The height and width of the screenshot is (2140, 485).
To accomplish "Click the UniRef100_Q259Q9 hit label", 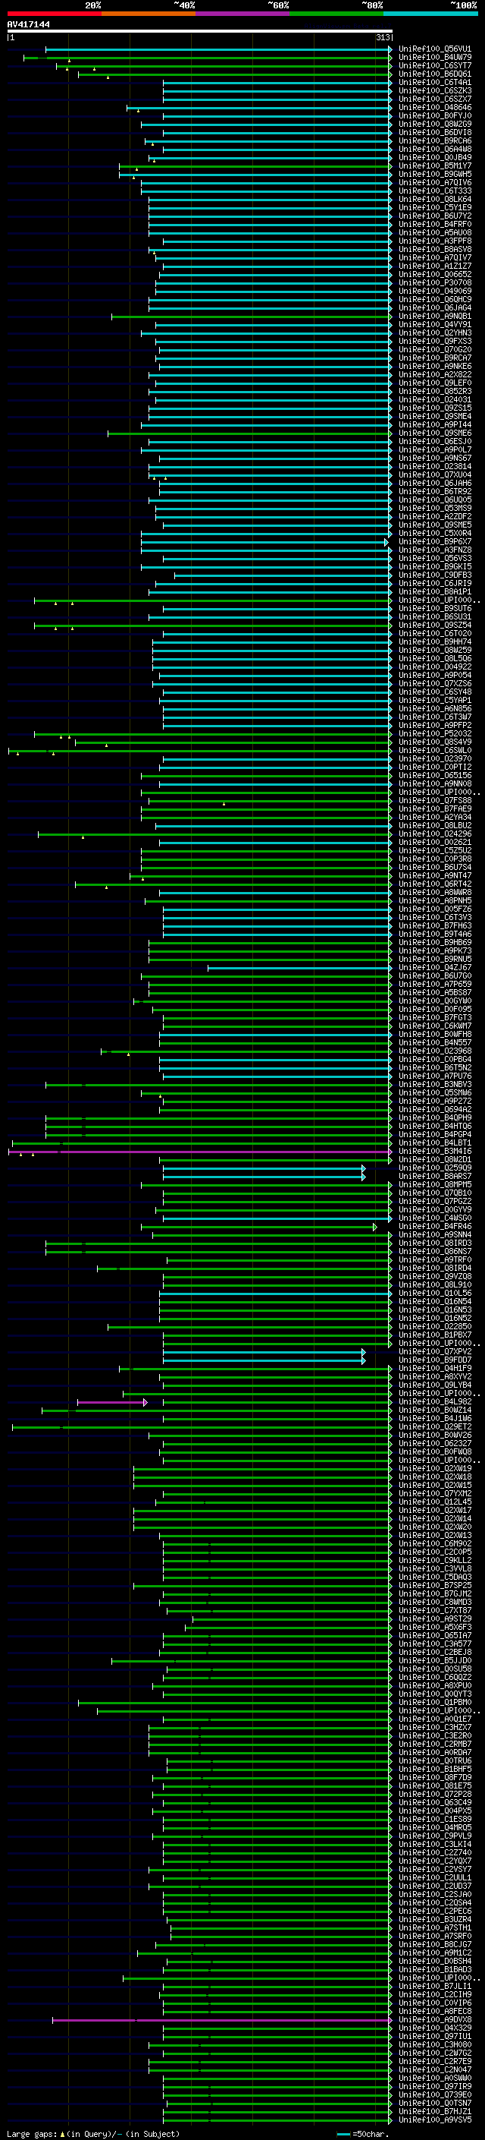I will click(435, 1168).
